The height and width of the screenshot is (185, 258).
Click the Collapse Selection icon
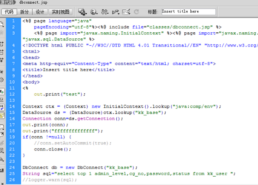click(2, 52)
